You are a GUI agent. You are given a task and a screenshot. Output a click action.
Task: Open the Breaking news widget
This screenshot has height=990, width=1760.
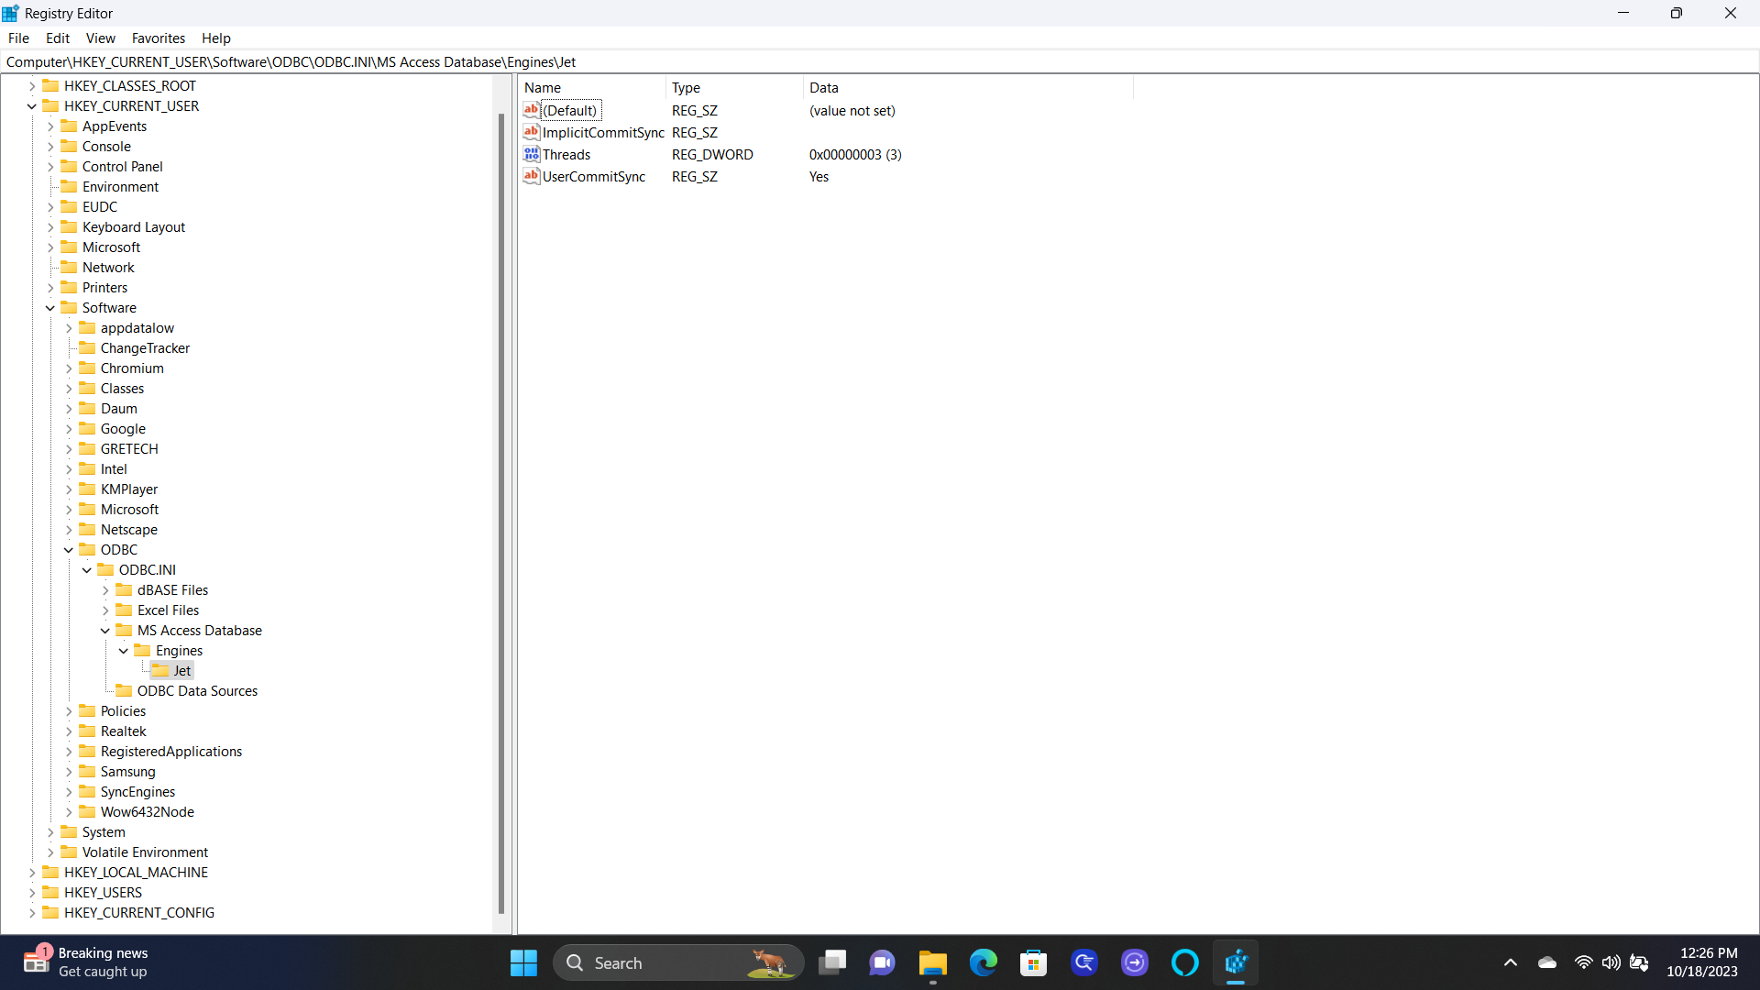pyautogui.click(x=85, y=962)
